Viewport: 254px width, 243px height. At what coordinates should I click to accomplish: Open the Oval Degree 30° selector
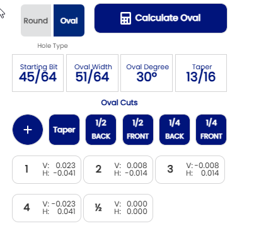click(146, 73)
